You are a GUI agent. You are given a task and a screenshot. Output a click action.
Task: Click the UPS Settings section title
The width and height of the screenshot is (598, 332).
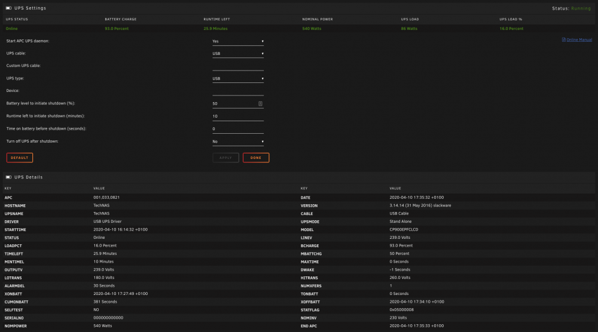(x=30, y=8)
